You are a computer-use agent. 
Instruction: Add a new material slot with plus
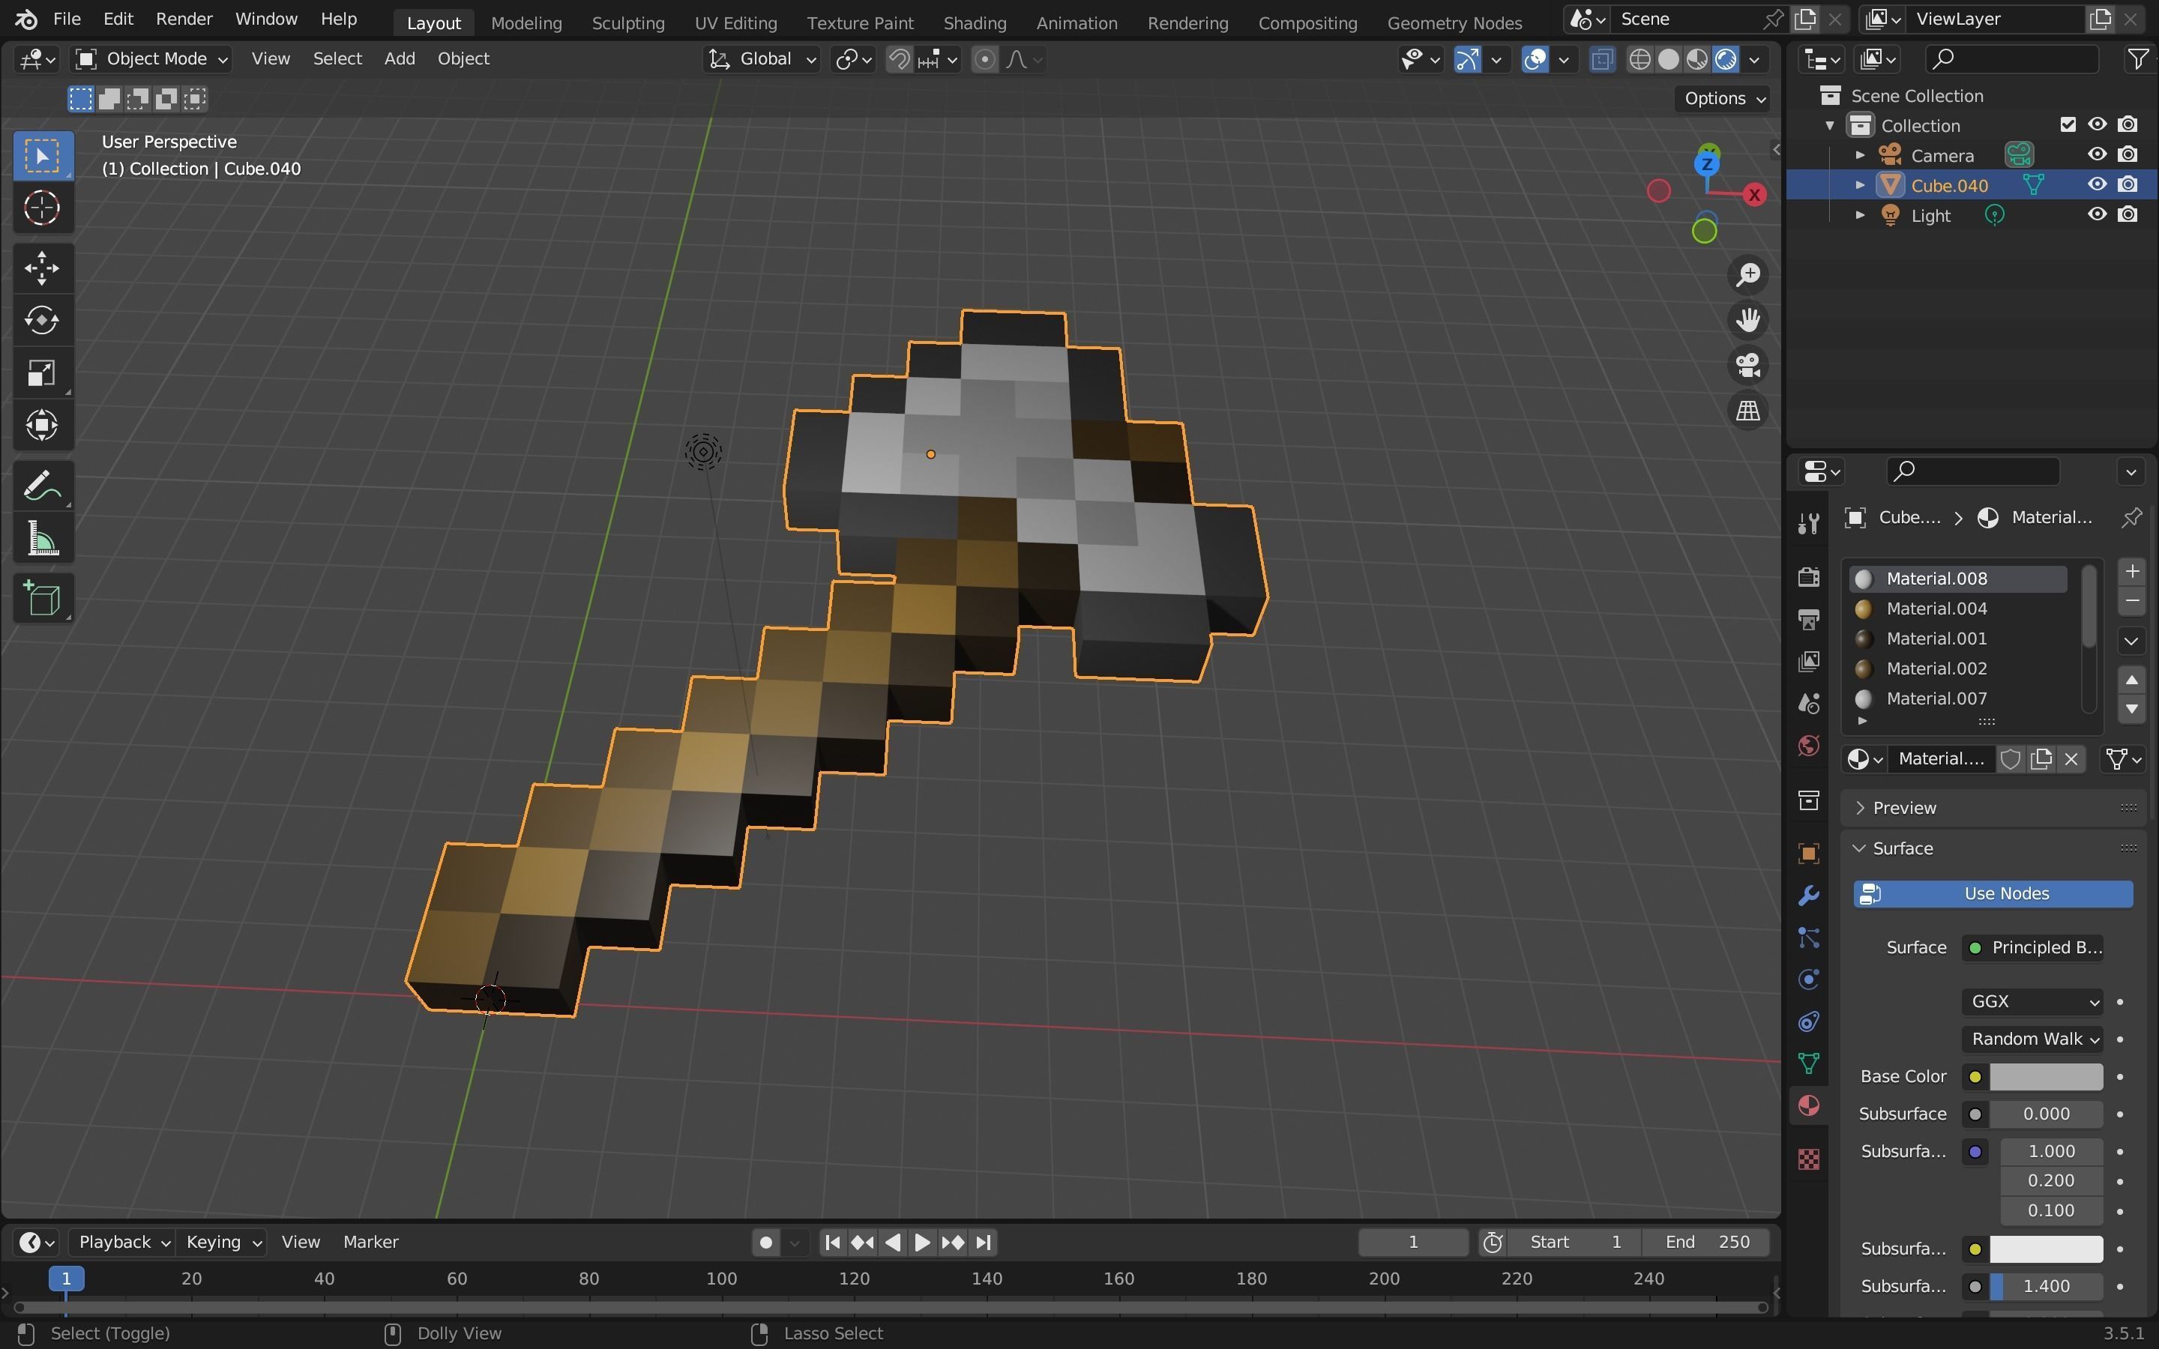(x=2132, y=571)
